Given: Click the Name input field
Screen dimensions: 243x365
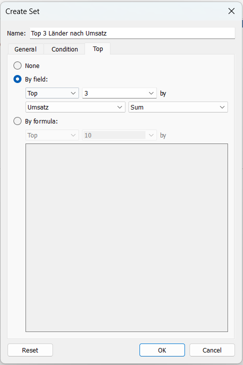Looking at the screenshot, I should [132, 33].
